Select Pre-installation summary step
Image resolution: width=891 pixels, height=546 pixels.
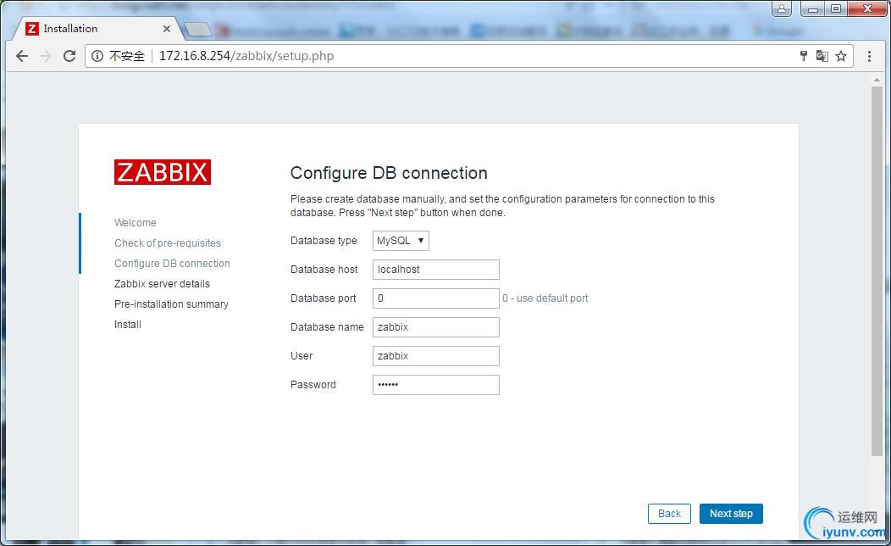point(171,304)
